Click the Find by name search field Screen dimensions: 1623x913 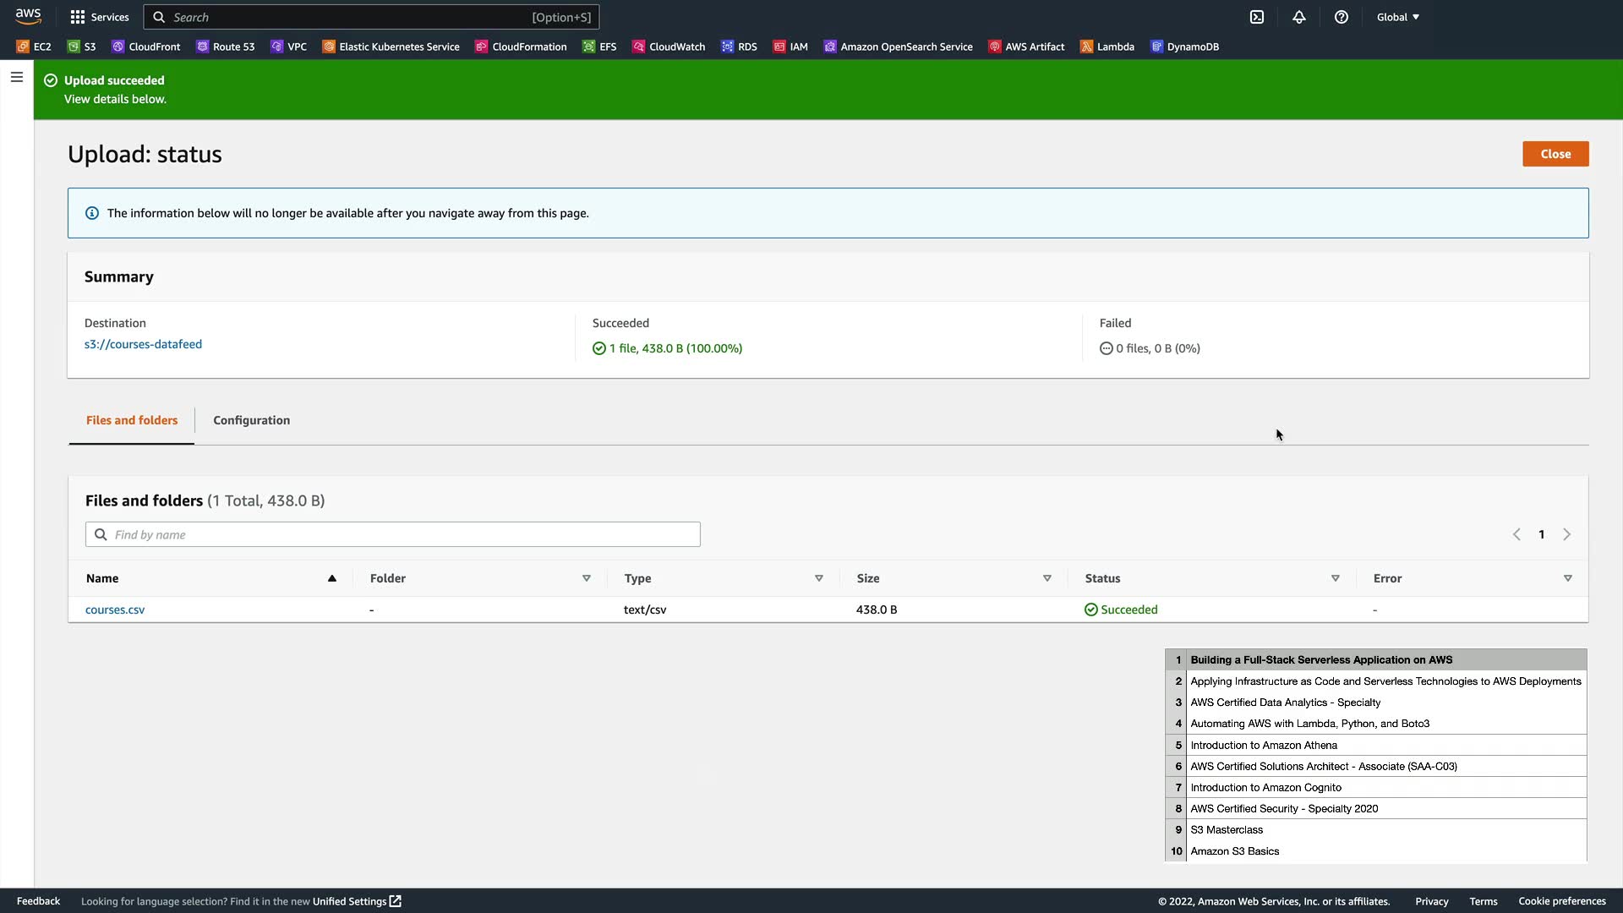tap(393, 534)
